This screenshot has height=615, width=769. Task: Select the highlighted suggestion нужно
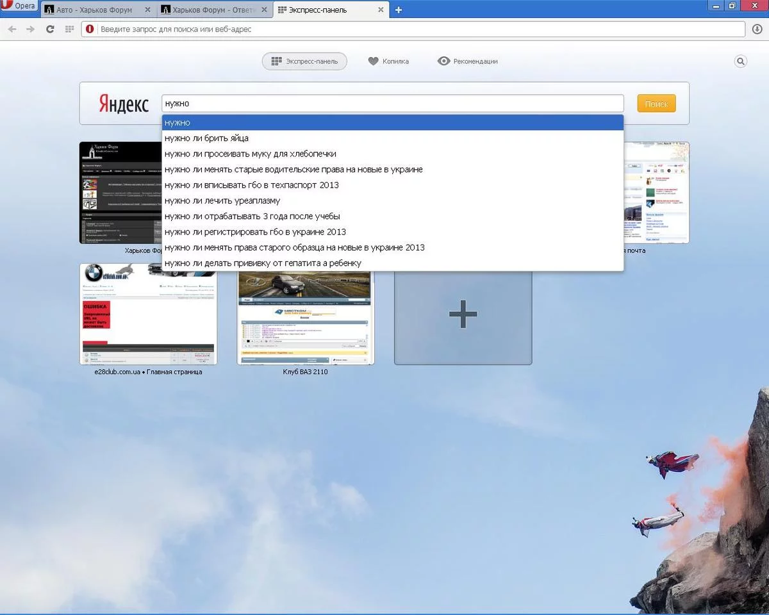pos(393,122)
